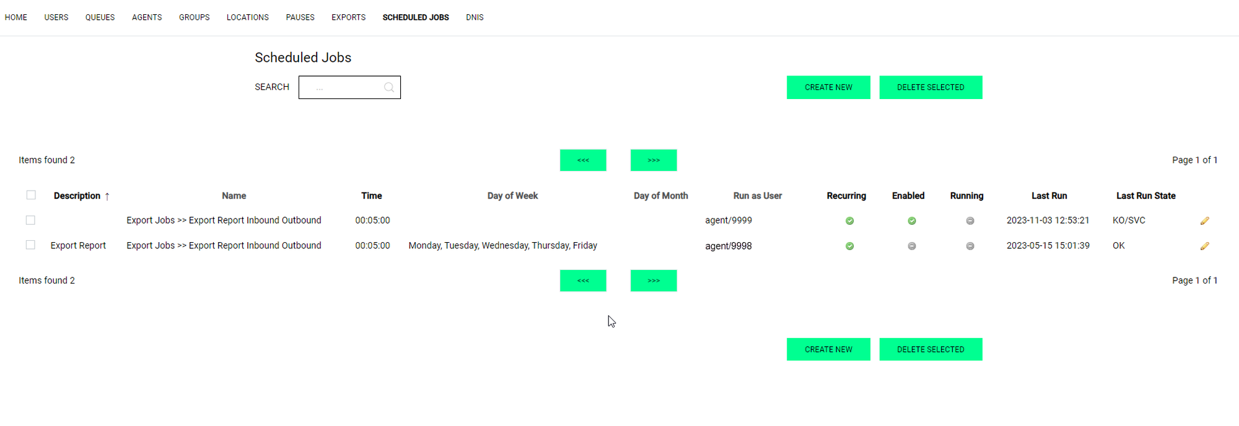Screen dimensions: 1239x426
Task: Click edit pencil for agent/9998 job
Action: pyautogui.click(x=1204, y=246)
